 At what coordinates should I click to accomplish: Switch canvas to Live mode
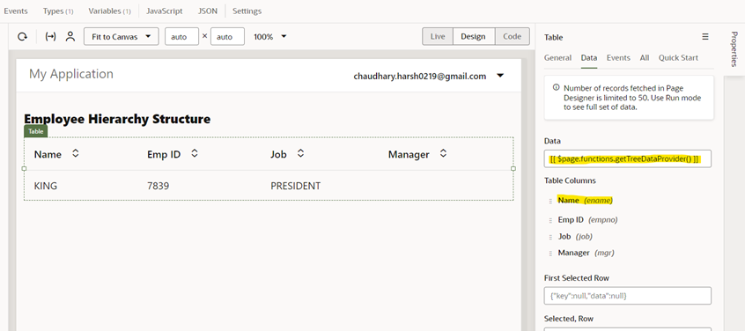pyautogui.click(x=438, y=37)
